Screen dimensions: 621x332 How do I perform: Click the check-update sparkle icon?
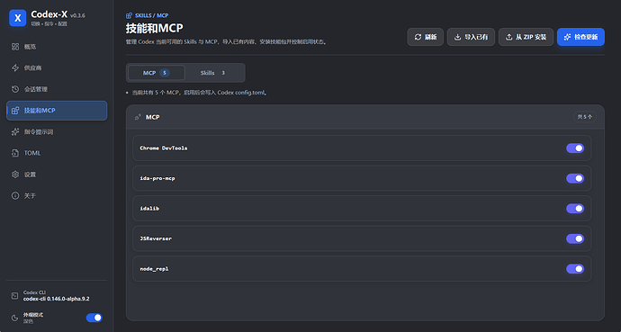coord(568,37)
